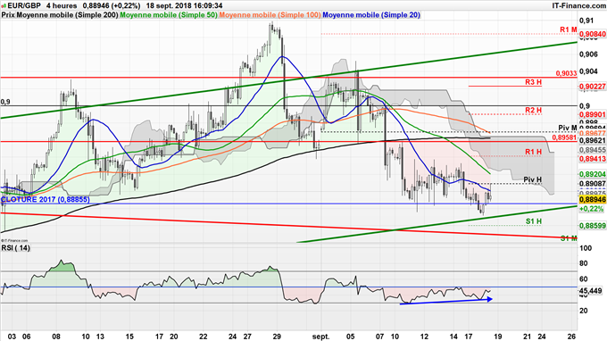Click the 'S1 M' support label
The width and height of the screenshot is (607, 341).
(x=569, y=238)
